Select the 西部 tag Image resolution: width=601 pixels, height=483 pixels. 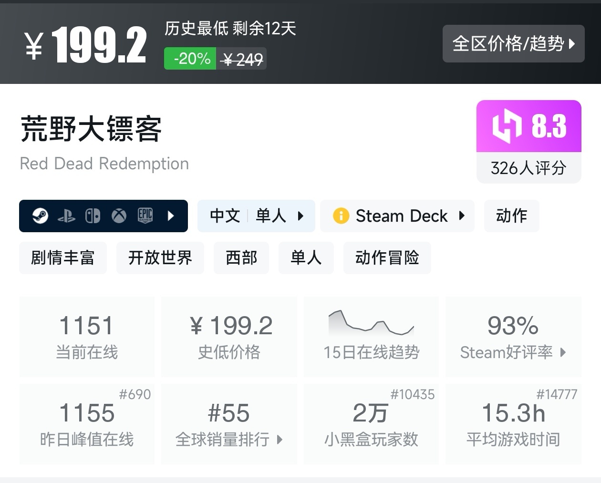241,258
